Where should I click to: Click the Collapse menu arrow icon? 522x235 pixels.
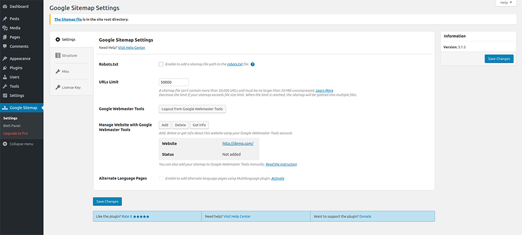(x=5, y=144)
